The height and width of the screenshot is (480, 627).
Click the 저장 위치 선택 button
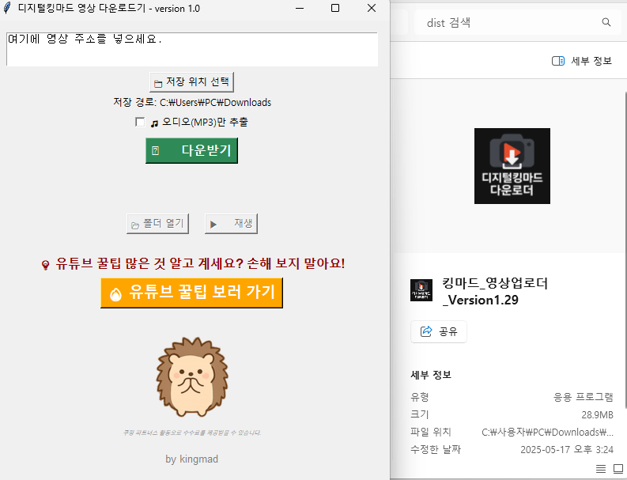tap(191, 82)
